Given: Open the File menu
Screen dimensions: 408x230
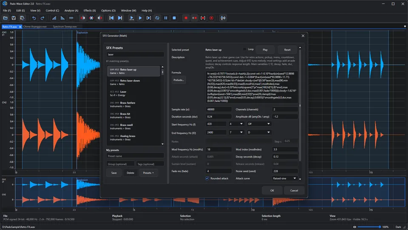Looking at the screenshot, I should 7,10.
